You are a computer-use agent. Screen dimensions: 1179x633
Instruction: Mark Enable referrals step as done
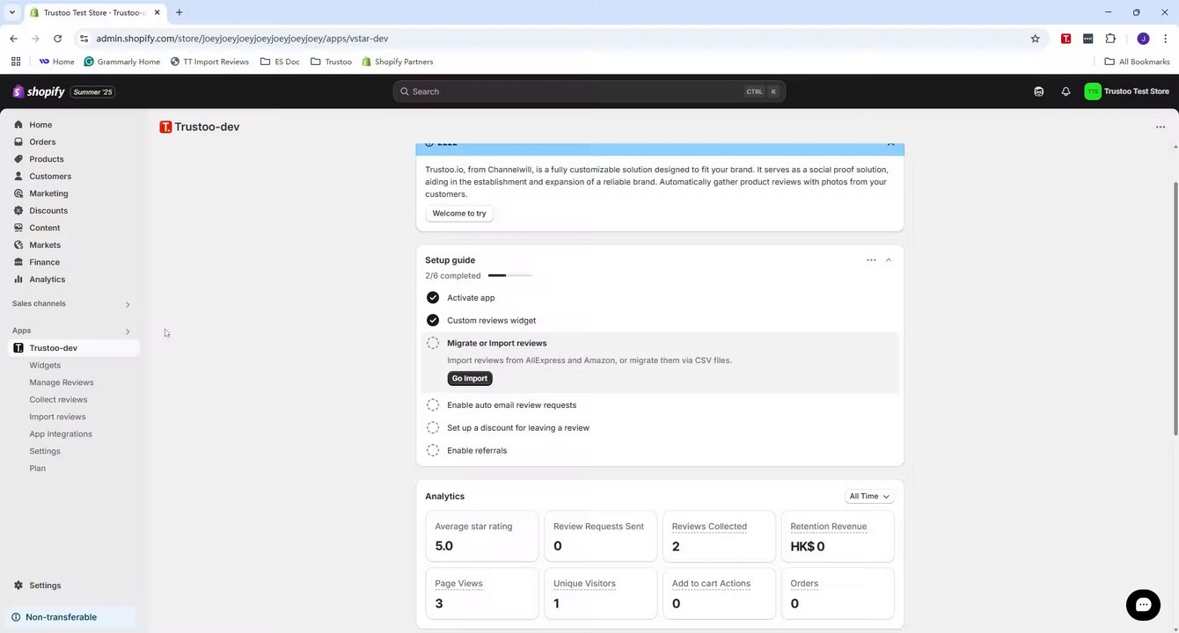click(x=432, y=450)
